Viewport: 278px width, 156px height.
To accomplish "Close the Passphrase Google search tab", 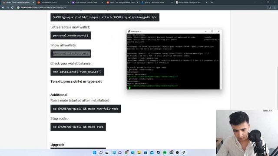I will pos(206,3).
